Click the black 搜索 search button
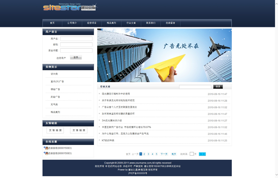Viewport: 278px width, 178px height. click(x=218, y=87)
